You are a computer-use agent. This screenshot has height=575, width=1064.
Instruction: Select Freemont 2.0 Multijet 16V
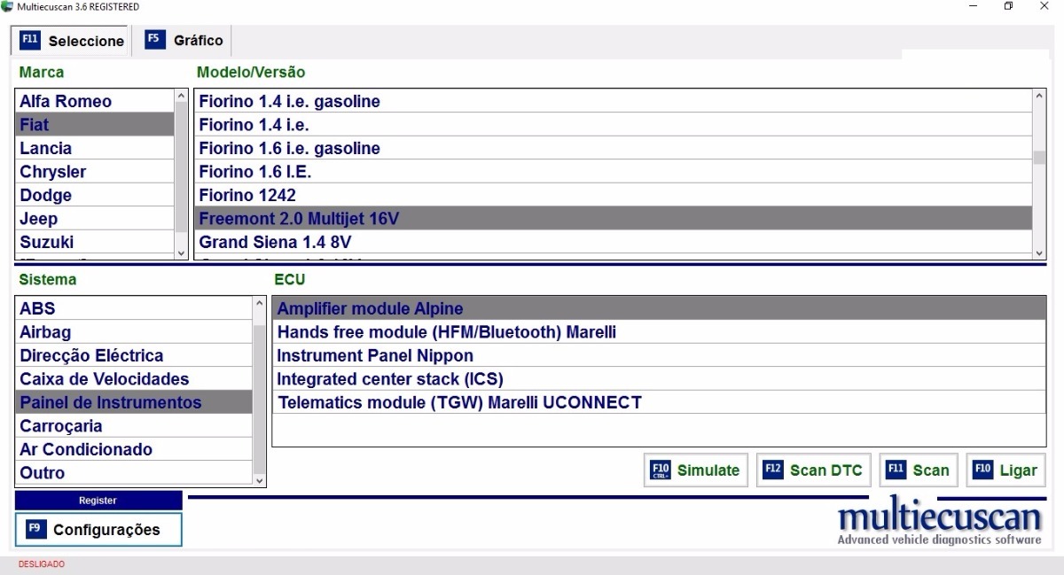614,219
